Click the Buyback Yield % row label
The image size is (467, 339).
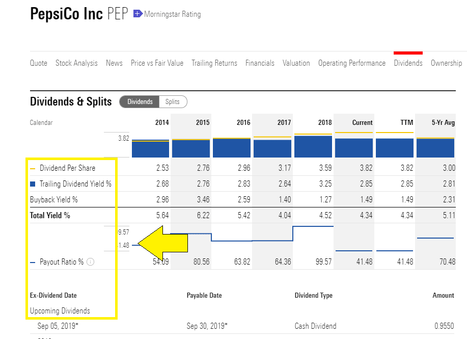[54, 200]
